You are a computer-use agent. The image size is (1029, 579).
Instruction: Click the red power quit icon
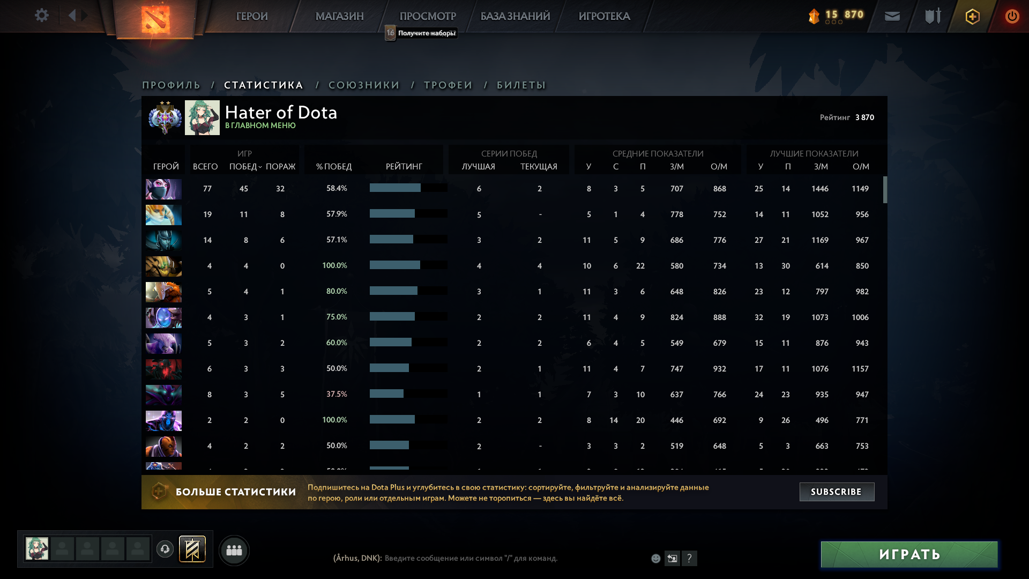click(x=1012, y=17)
